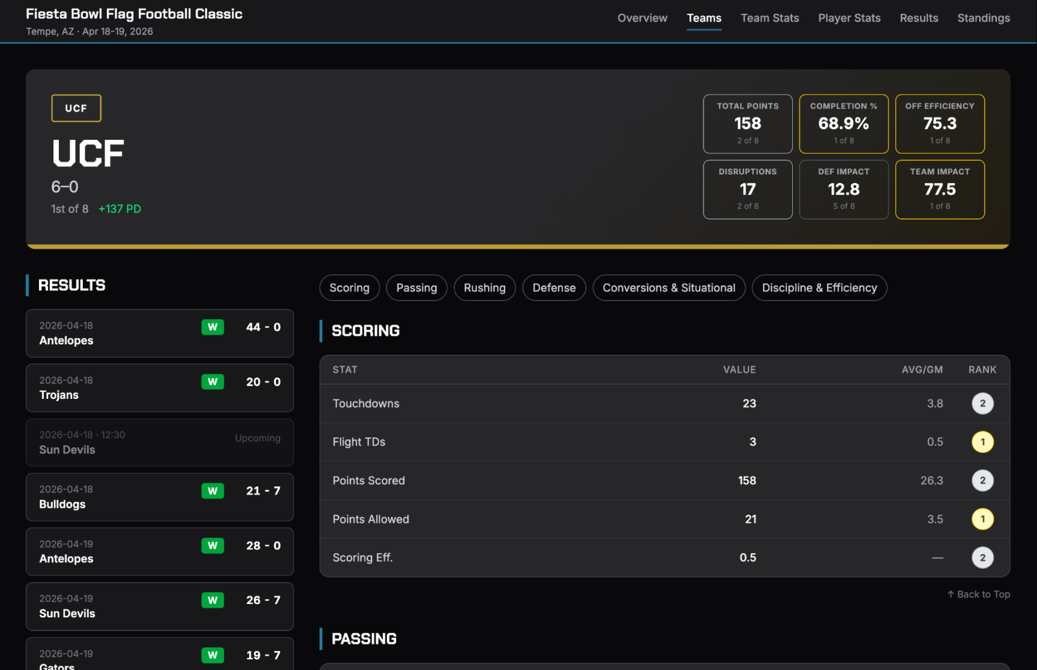Click the UCF team badge
This screenshot has height=670, width=1037.
click(76, 108)
